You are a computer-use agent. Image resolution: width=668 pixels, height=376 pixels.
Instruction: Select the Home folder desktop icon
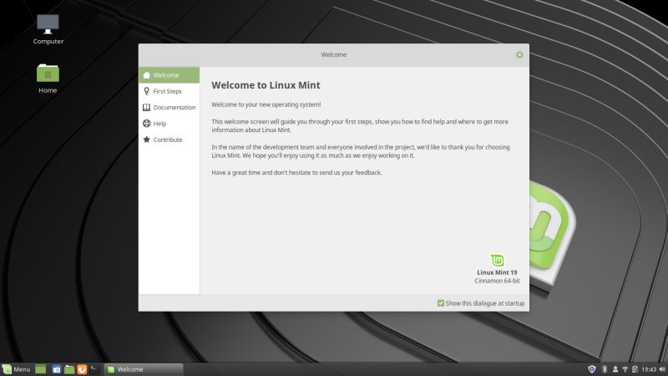(x=48, y=78)
